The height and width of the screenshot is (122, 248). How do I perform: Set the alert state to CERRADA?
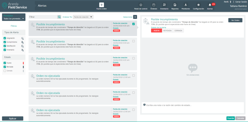click(x=178, y=31)
